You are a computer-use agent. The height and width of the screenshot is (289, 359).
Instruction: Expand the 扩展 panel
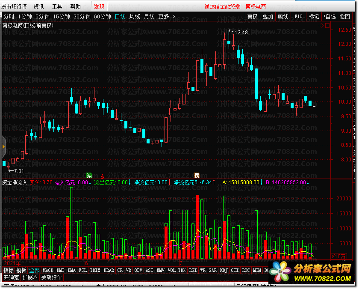pyautogui.click(x=30, y=278)
